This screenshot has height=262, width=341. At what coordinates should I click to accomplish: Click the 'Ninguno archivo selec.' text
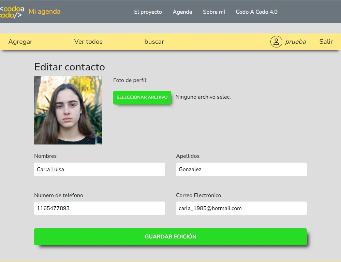[x=203, y=97]
